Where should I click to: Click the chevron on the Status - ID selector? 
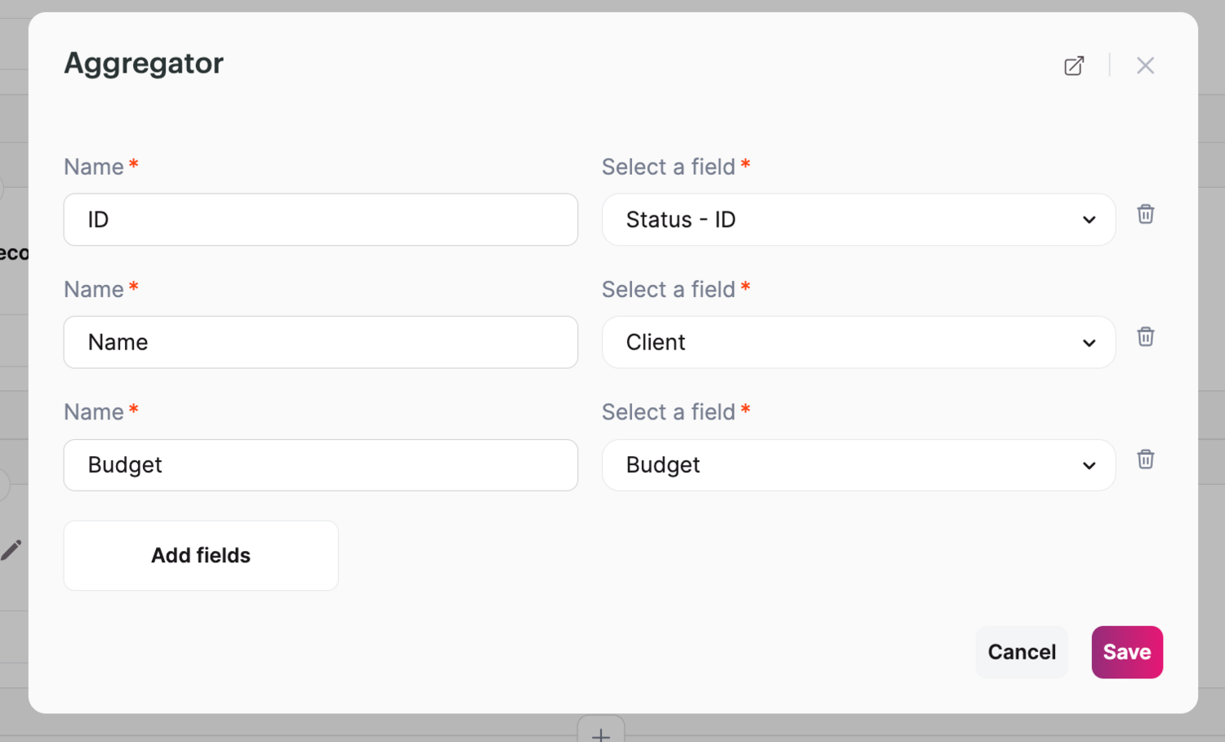point(1089,220)
